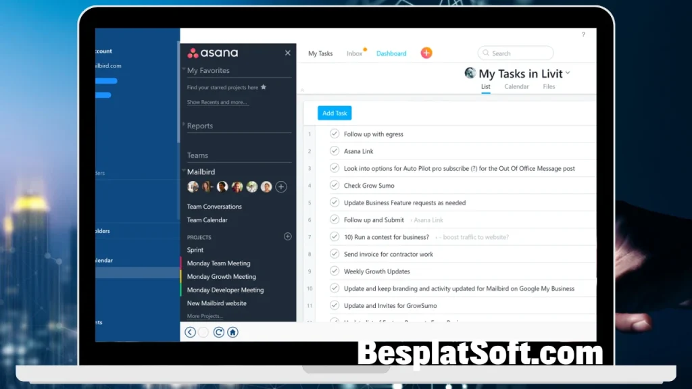Image resolution: width=692 pixels, height=389 pixels.
Task: Expand the Reports section
Action: tap(182, 126)
